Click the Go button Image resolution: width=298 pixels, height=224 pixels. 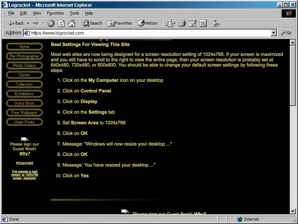click(x=286, y=33)
